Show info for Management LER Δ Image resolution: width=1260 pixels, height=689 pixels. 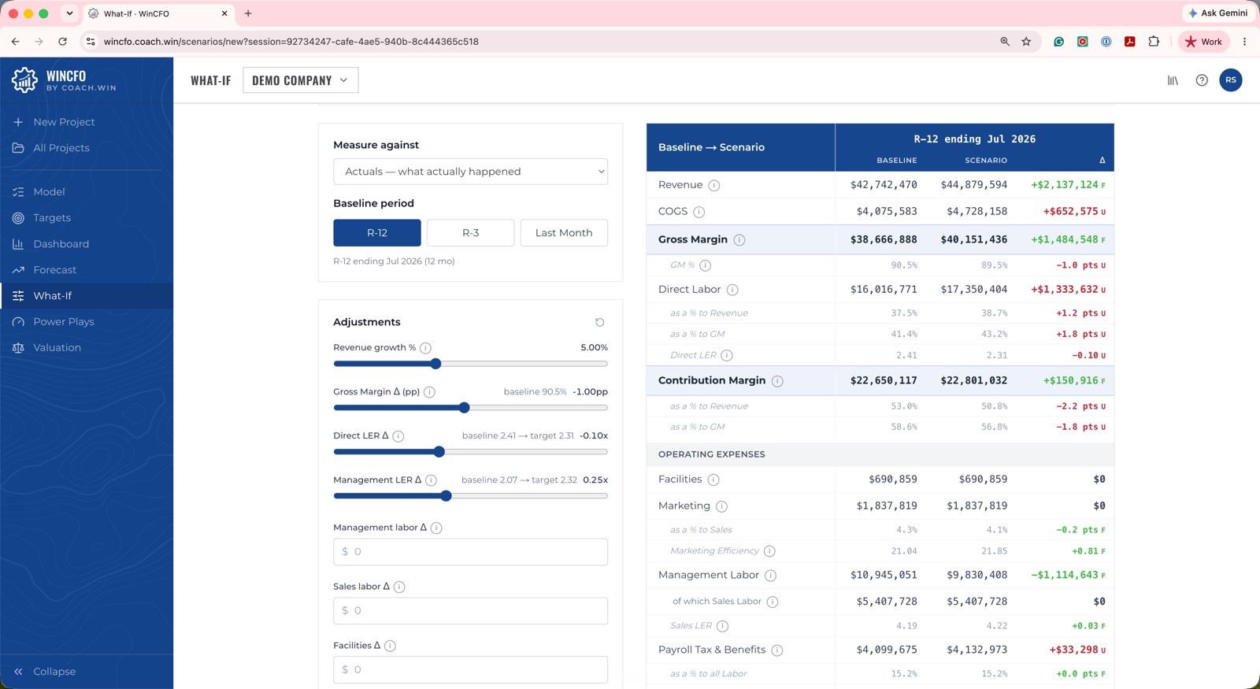coord(431,480)
